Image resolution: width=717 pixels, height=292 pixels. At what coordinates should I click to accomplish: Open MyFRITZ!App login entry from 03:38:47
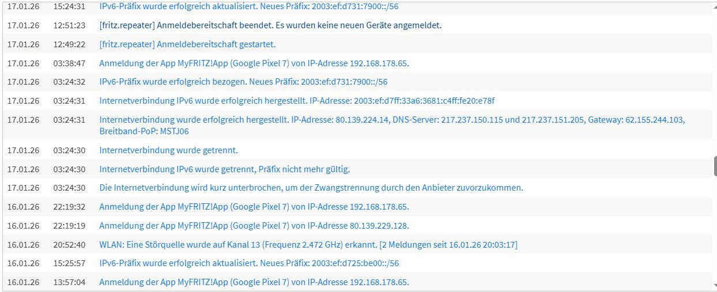[254, 63]
